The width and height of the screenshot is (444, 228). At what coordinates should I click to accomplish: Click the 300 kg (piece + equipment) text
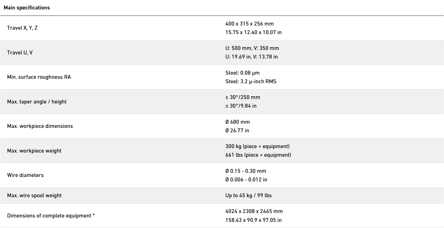(257, 146)
